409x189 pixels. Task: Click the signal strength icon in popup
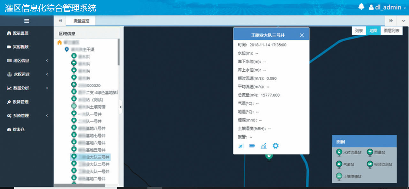[241, 146]
